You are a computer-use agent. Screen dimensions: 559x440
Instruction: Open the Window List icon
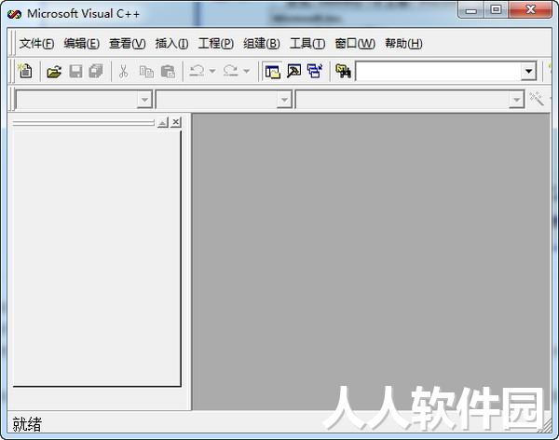pos(315,71)
